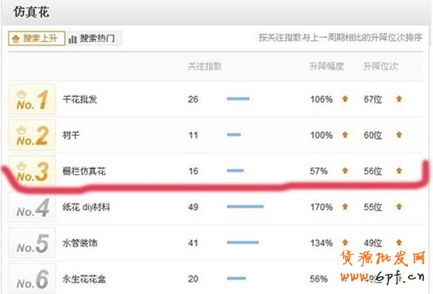This screenshot has height=294, width=433.
Task: Click the No.5 rank badge
Action: pos(32,243)
